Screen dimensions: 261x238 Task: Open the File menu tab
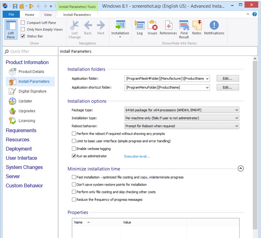coord(11,14)
